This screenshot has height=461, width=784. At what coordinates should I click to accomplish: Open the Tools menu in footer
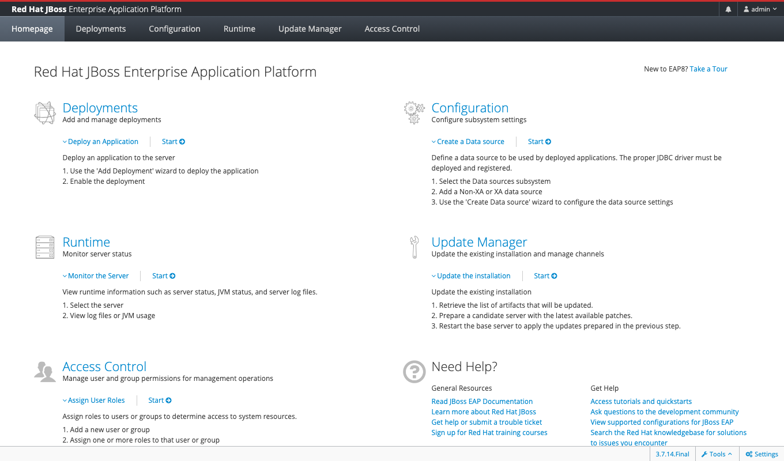tap(717, 454)
